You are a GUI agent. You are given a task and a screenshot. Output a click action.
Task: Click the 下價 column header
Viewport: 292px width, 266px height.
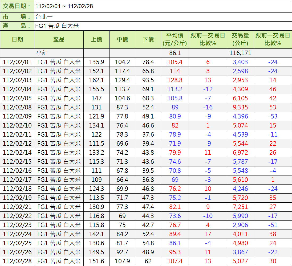click(x=148, y=39)
